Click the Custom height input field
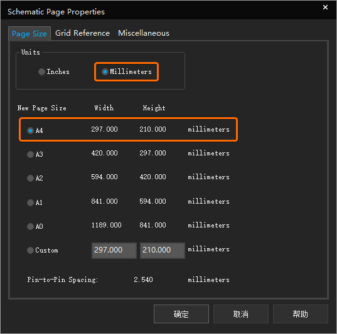This screenshot has height=334, width=337. pos(163,250)
